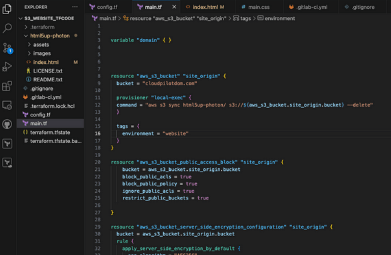This screenshot has width=391, height=255.
Task: Switch to the main.css tab
Action: click(x=258, y=7)
